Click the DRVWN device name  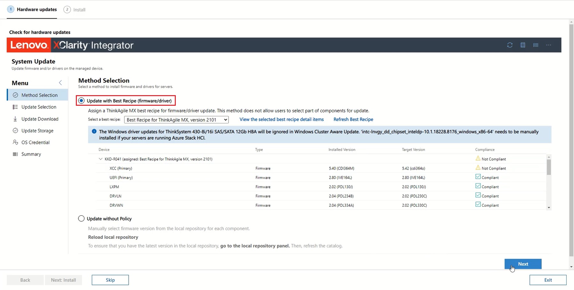coord(116,205)
